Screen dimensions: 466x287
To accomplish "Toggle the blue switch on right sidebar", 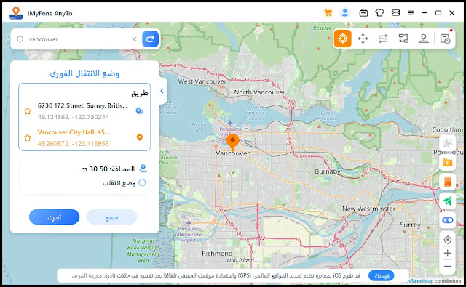I will coord(447,220).
